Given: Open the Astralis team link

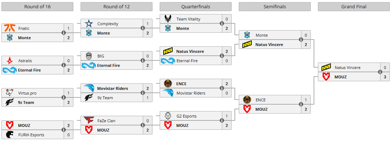Looking at the screenshot, I should pos(25,61).
